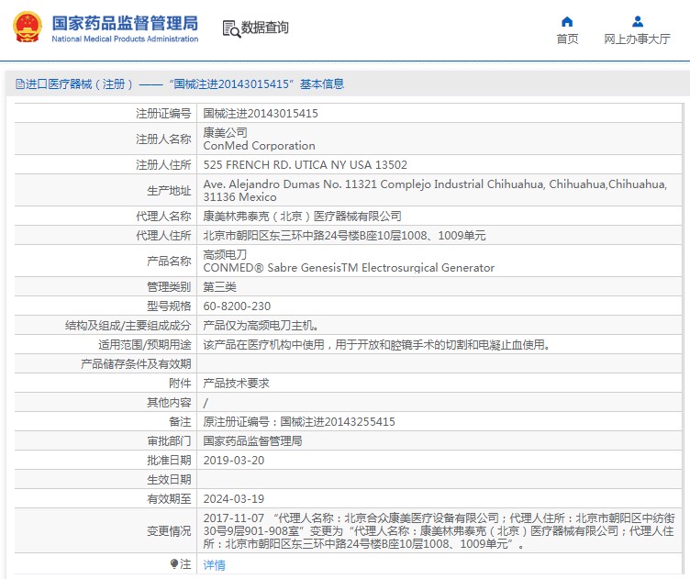This screenshot has width=690, height=579.
Task: Click the 附件 label
Action: (x=180, y=384)
